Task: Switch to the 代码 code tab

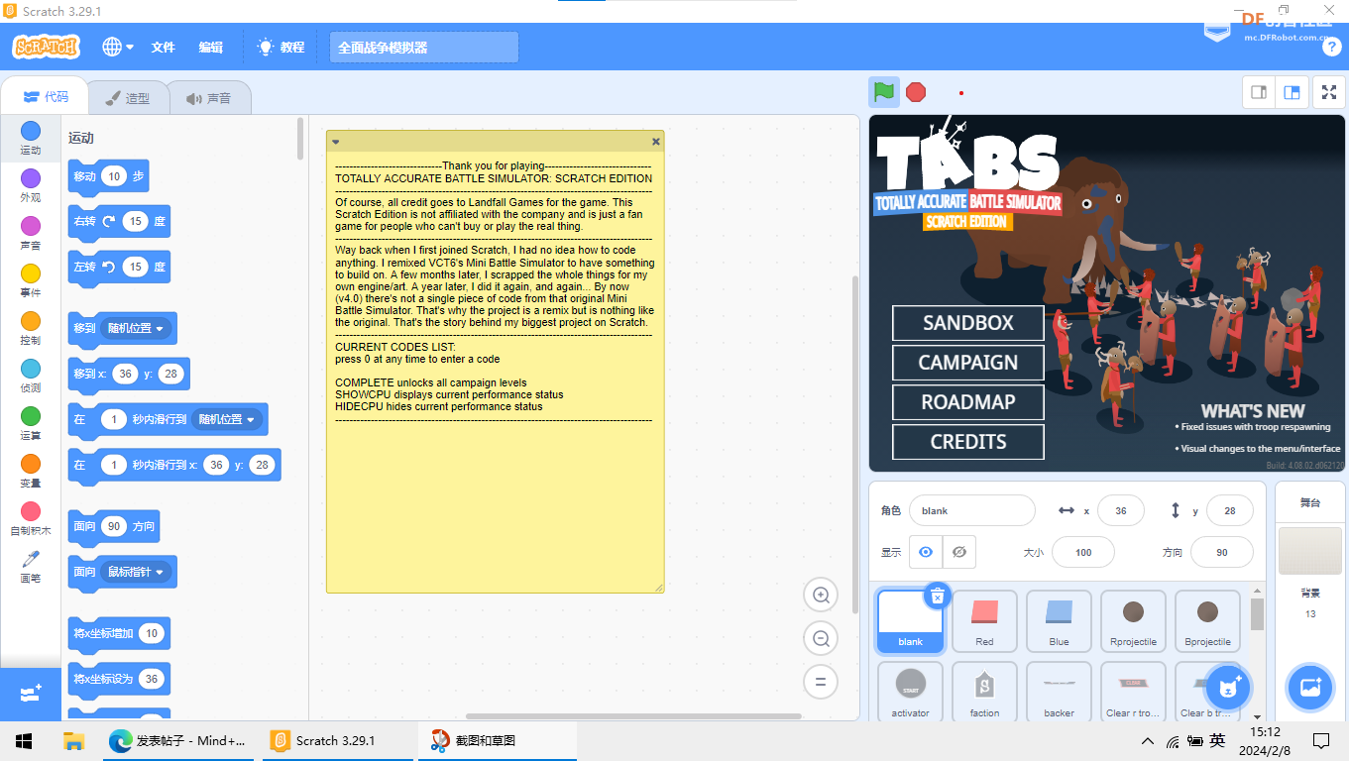Action: pos(46,97)
